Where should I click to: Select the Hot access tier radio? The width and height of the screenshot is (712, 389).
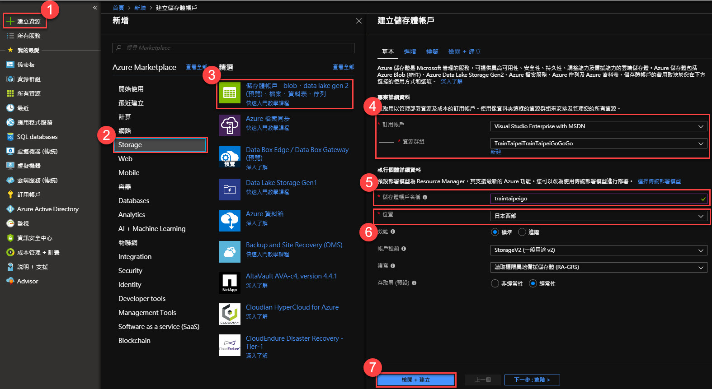point(533,283)
